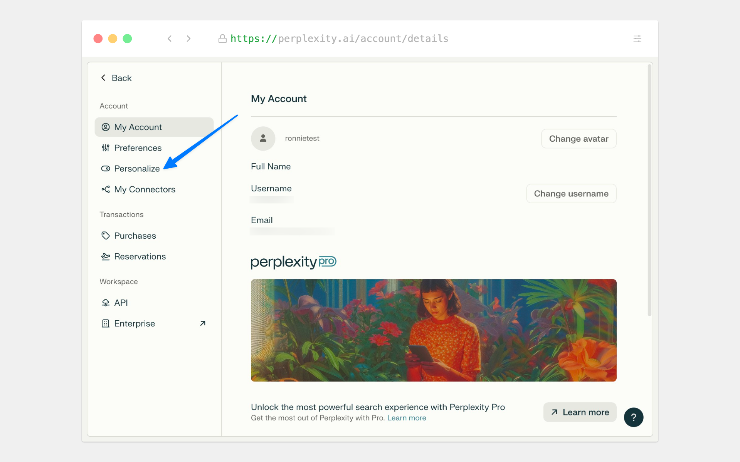Click the default avatar profile icon
Viewport: 740px width, 462px height.
pos(263,138)
